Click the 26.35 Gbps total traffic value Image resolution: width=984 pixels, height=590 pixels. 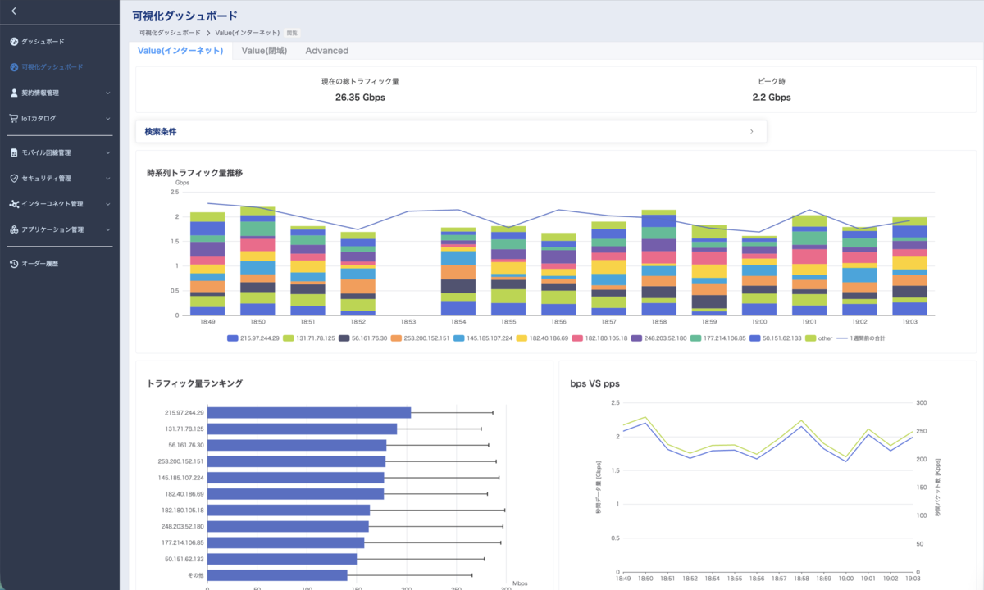[x=360, y=97]
